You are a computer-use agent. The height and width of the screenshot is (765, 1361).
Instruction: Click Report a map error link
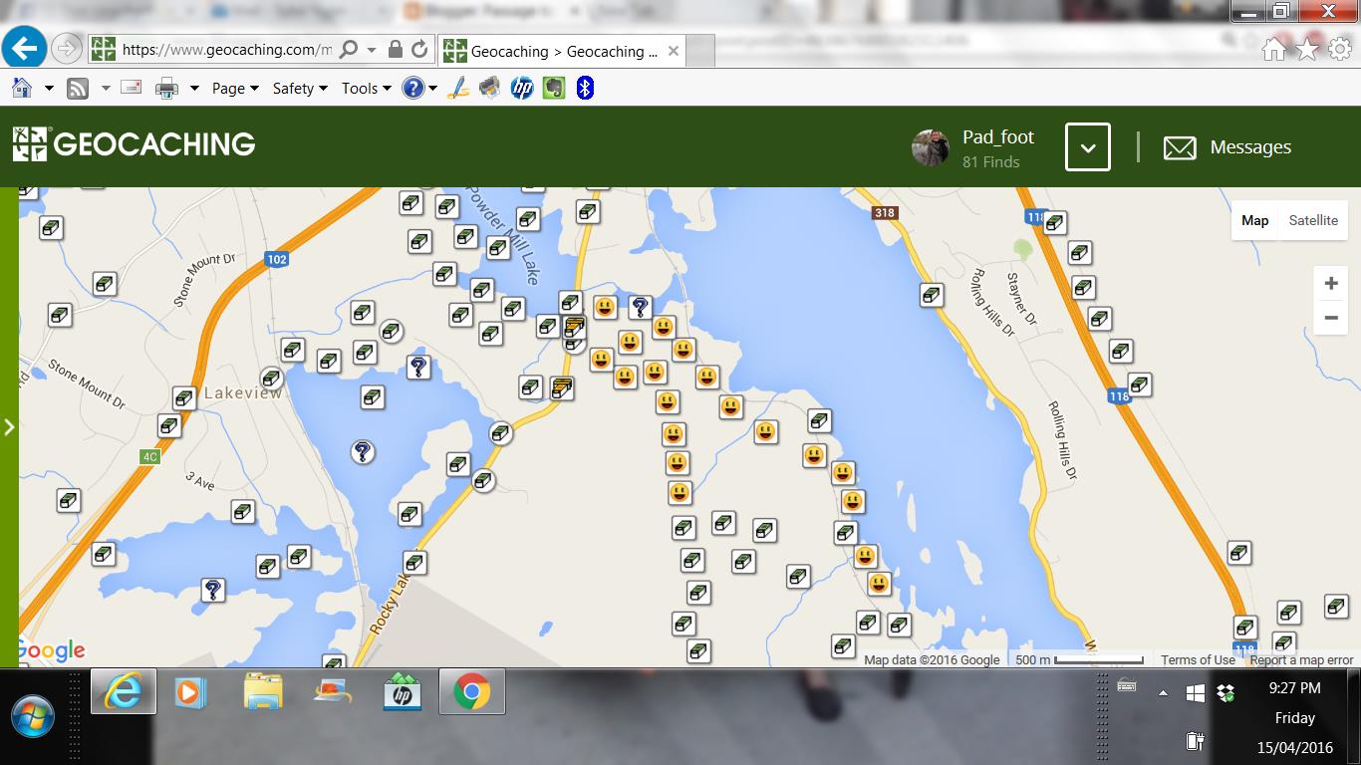1301,659
